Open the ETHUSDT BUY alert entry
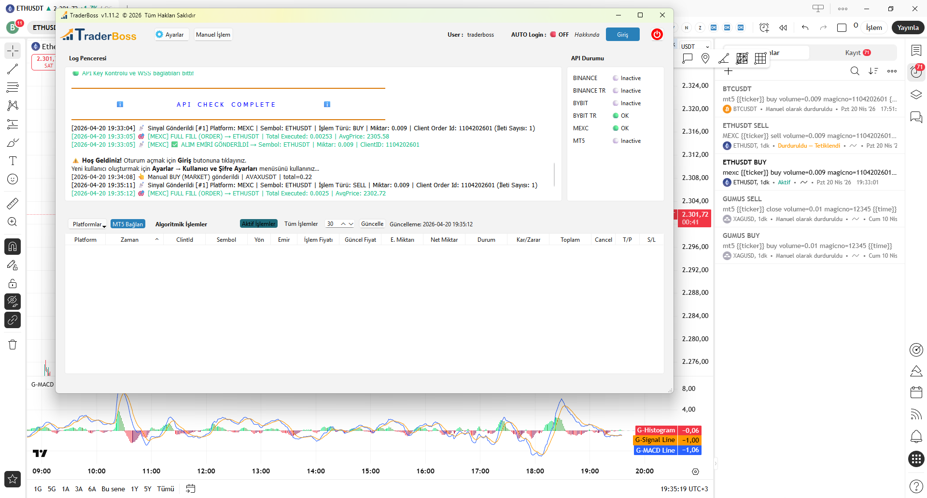 click(810, 172)
